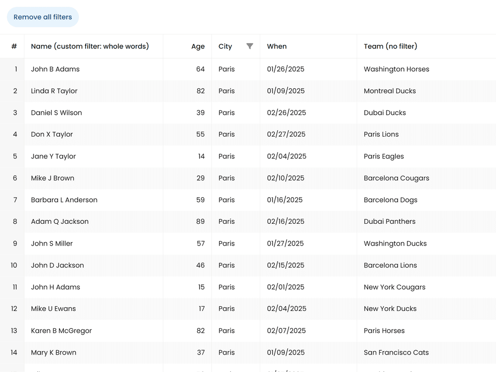This screenshot has height=372, width=496.
Task: Sort by the Age column header
Action: 198,46
